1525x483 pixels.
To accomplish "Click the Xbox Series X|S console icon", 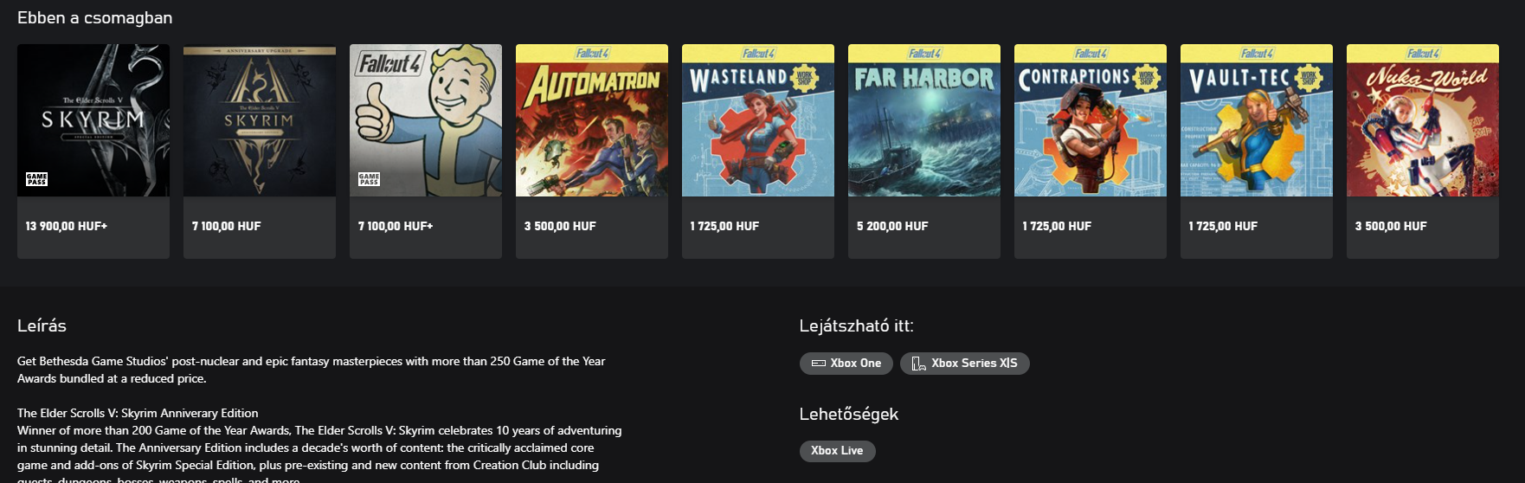I will click(919, 364).
